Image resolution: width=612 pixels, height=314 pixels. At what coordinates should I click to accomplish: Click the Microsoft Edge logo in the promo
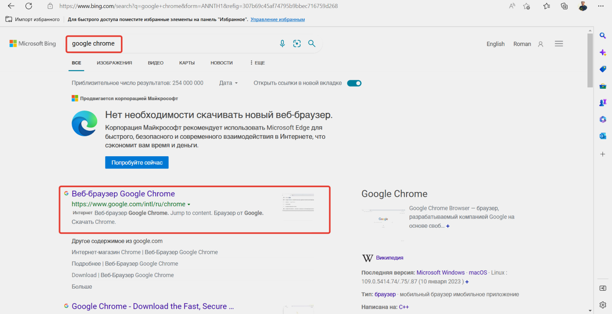pyautogui.click(x=85, y=124)
